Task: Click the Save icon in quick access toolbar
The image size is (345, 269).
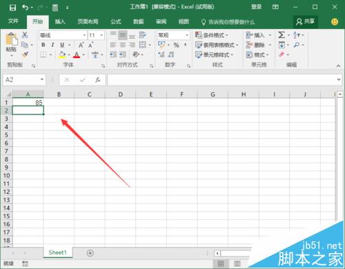Action: [12, 8]
